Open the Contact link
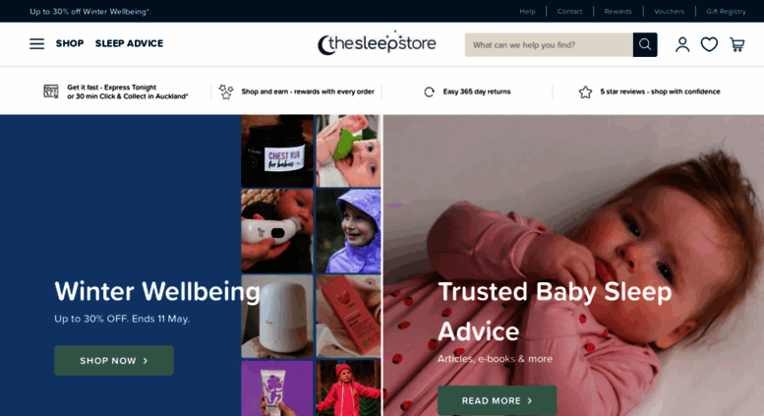 pyautogui.click(x=569, y=11)
